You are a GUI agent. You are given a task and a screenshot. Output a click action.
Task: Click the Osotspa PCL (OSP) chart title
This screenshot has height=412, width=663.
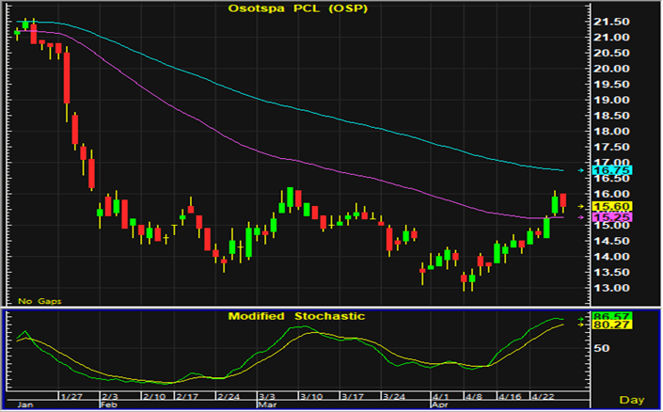pyautogui.click(x=298, y=8)
